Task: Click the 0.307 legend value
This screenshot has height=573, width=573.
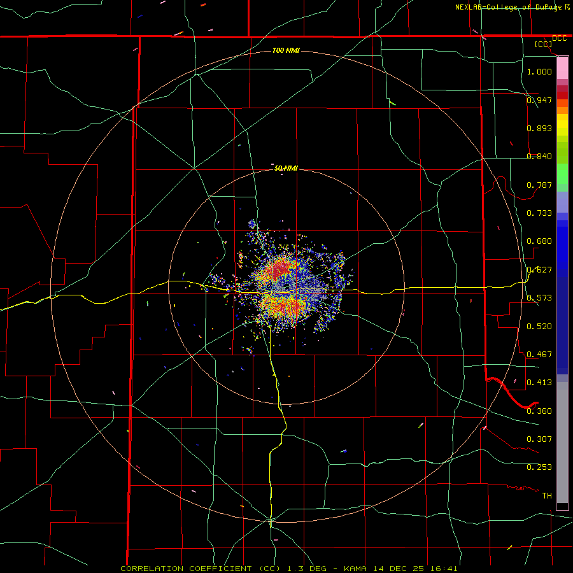Action: click(539, 439)
